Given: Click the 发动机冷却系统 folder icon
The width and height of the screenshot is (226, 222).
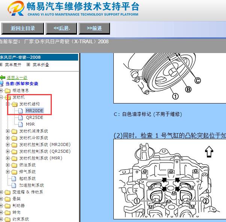Looking at the screenshot, I should tap(14, 138).
